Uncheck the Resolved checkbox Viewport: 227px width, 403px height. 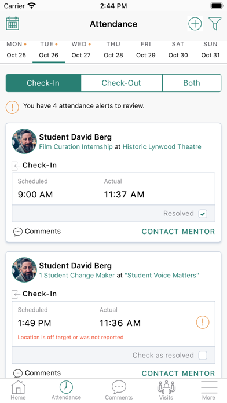point(203,214)
